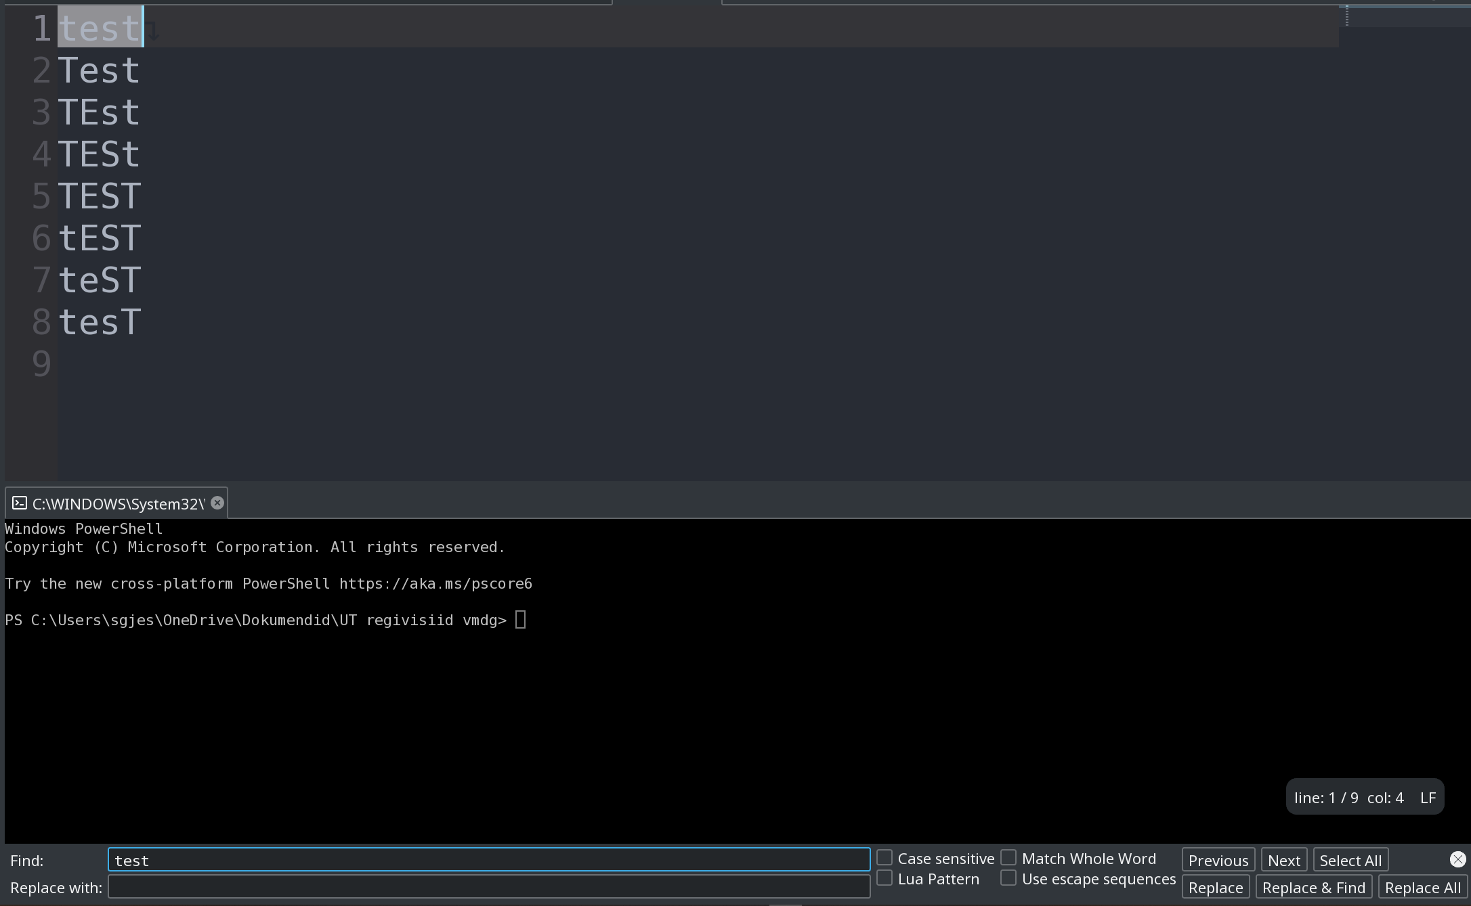Enable Case sensitive search
The image size is (1471, 906).
[x=884, y=857]
